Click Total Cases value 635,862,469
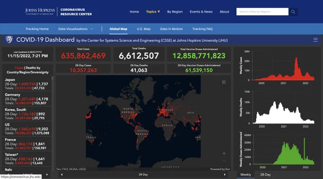This screenshot has width=323, height=179. point(83,55)
